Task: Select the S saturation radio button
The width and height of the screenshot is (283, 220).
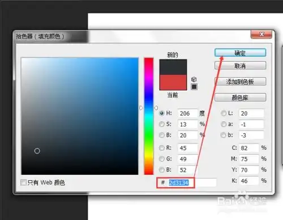Action: [162, 124]
